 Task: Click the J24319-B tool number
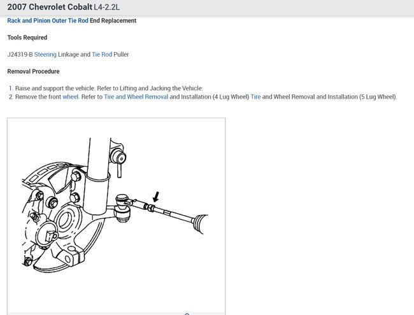click(x=20, y=54)
